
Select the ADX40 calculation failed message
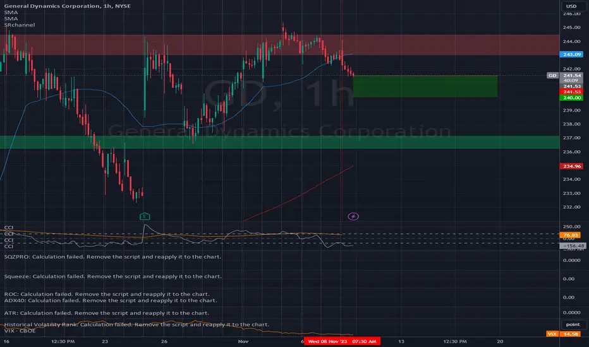click(x=111, y=300)
